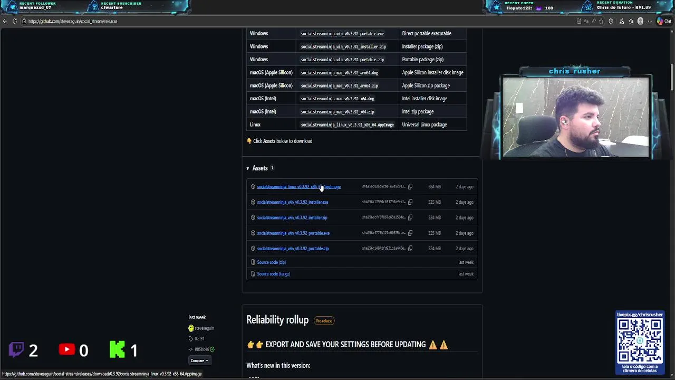Image resolution: width=675 pixels, height=380 pixels.
Task: Open the Reliability rollup release title
Action: click(x=277, y=320)
